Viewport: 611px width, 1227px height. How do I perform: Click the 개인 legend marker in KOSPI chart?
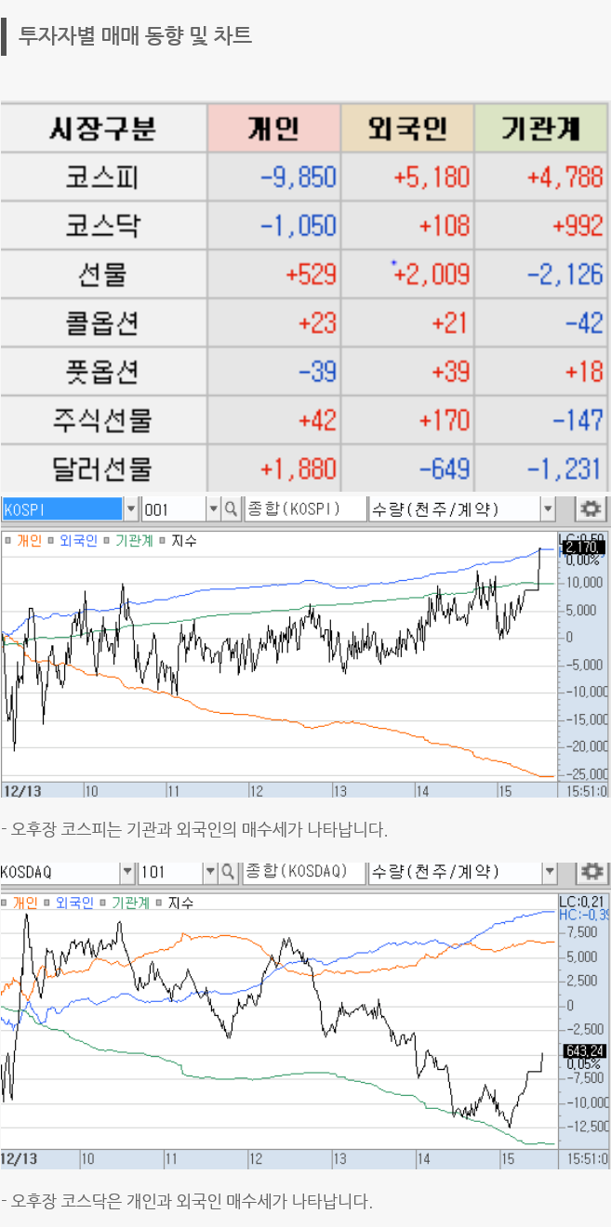(x=8, y=540)
